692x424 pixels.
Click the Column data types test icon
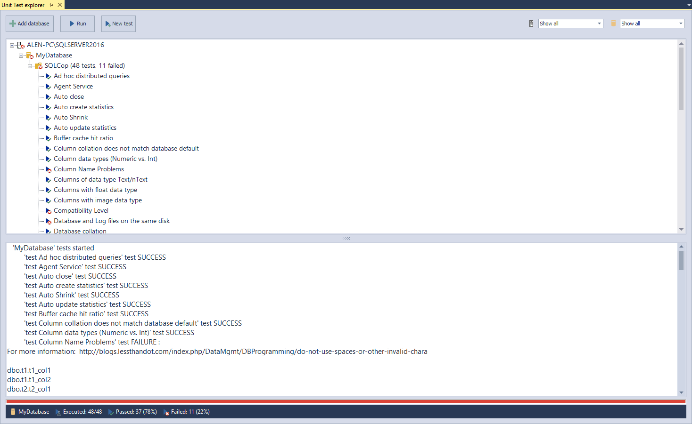[x=48, y=159]
